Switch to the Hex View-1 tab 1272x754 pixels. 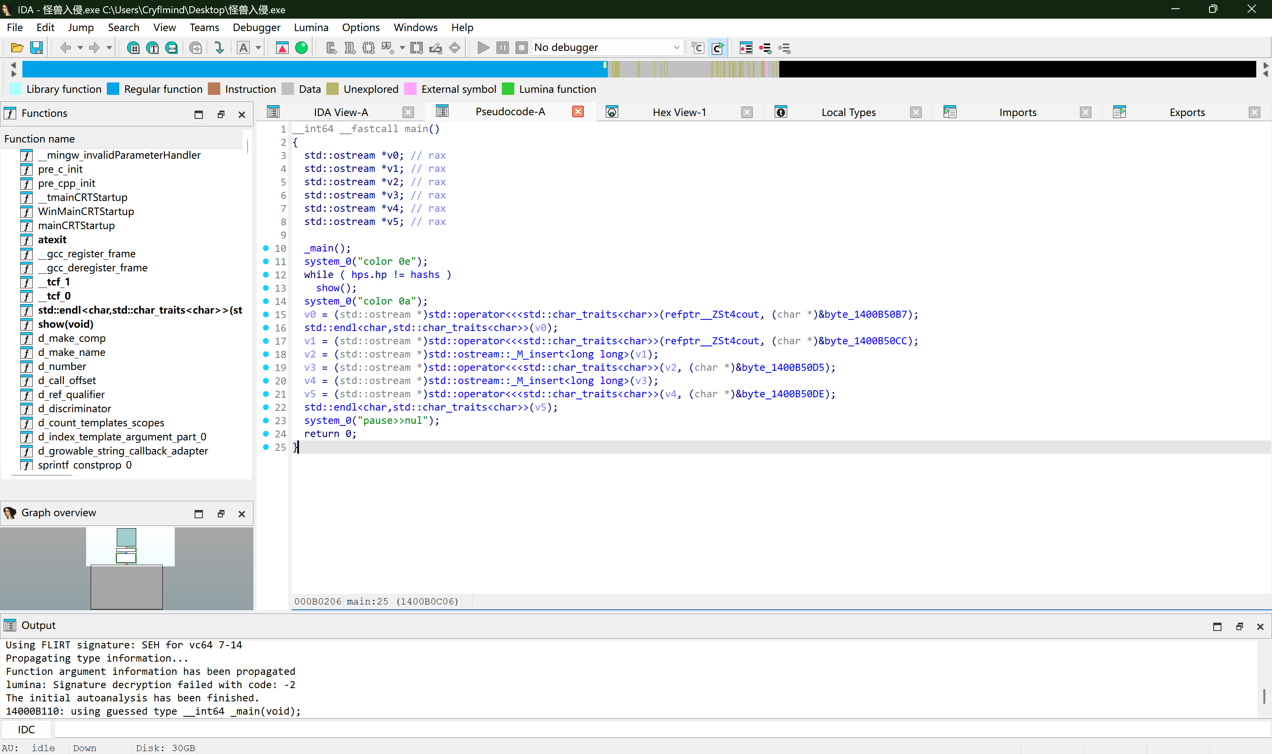point(679,112)
